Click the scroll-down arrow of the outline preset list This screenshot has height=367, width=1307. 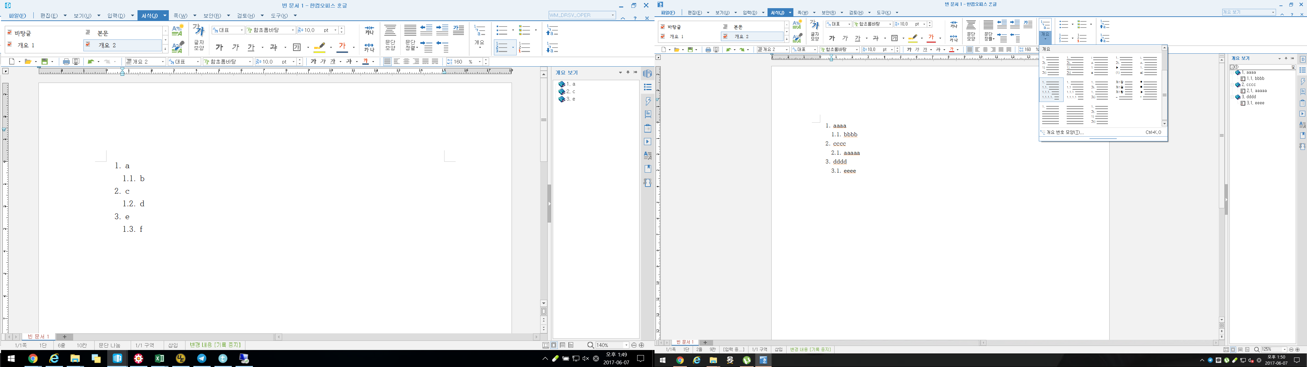pyautogui.click(x=1164, y=124)
